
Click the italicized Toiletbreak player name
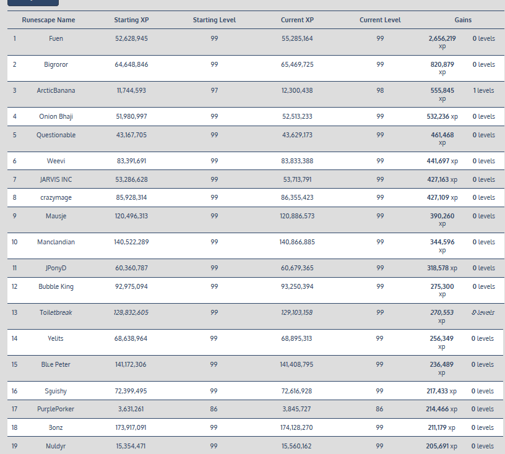[x=56, y=312]
